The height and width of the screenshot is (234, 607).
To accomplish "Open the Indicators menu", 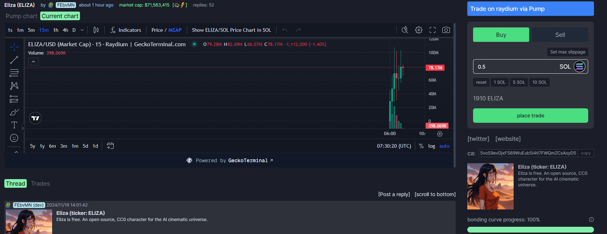I will (x=126, y=30).
